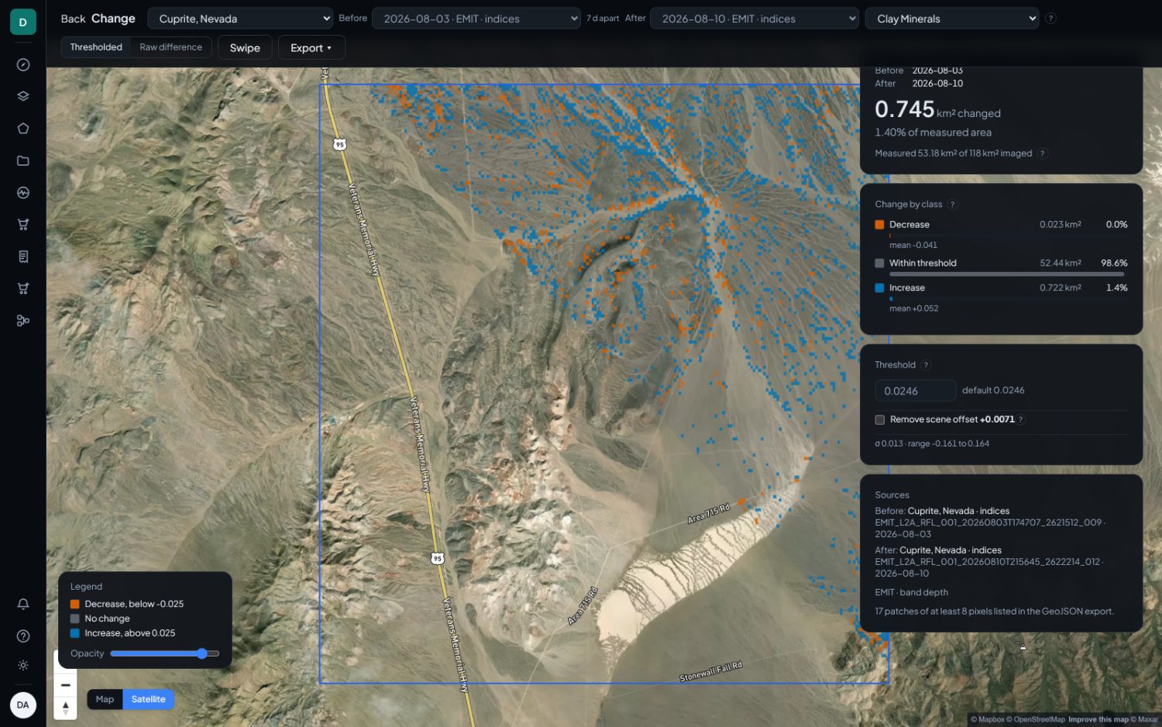The image size is (1162, 727).
Task: Click the Mapbox attribution link
Action: 988,720
